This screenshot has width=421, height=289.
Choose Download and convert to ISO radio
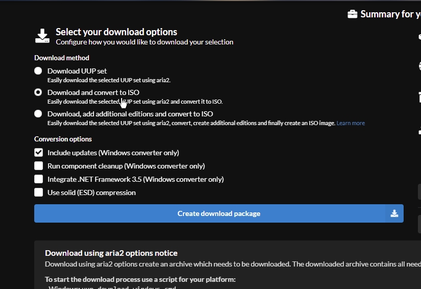pyautogui.click(x=38, y=92)
